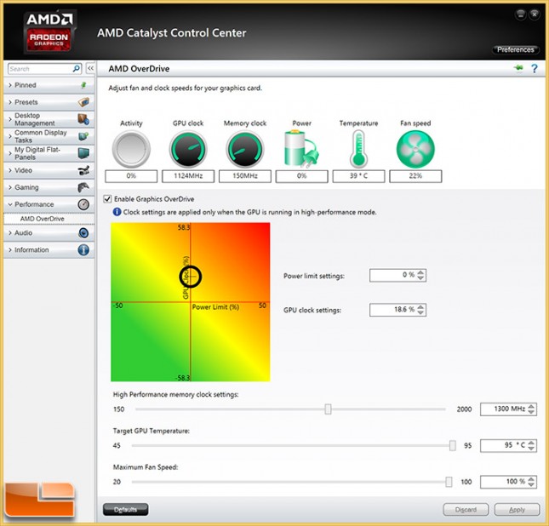The image size is (549, 526).
Task: Click the Memory clock gauge
Action: [x=245, y=149]
